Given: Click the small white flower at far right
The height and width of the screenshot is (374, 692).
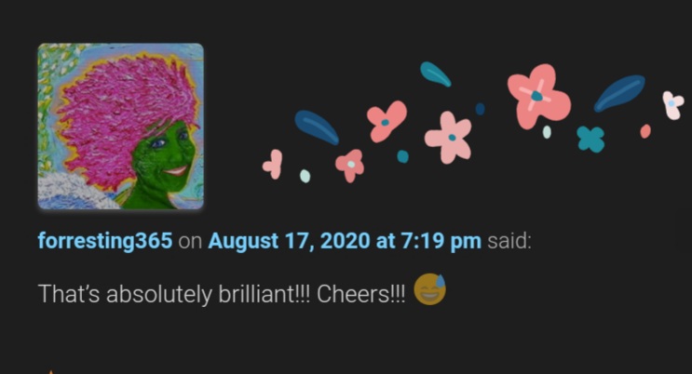Looking at the screenshot, I should [673, 105].
